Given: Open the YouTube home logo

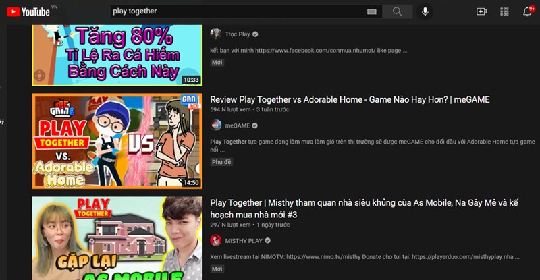Looking at the screenshot, I should [x=28, y=12].
